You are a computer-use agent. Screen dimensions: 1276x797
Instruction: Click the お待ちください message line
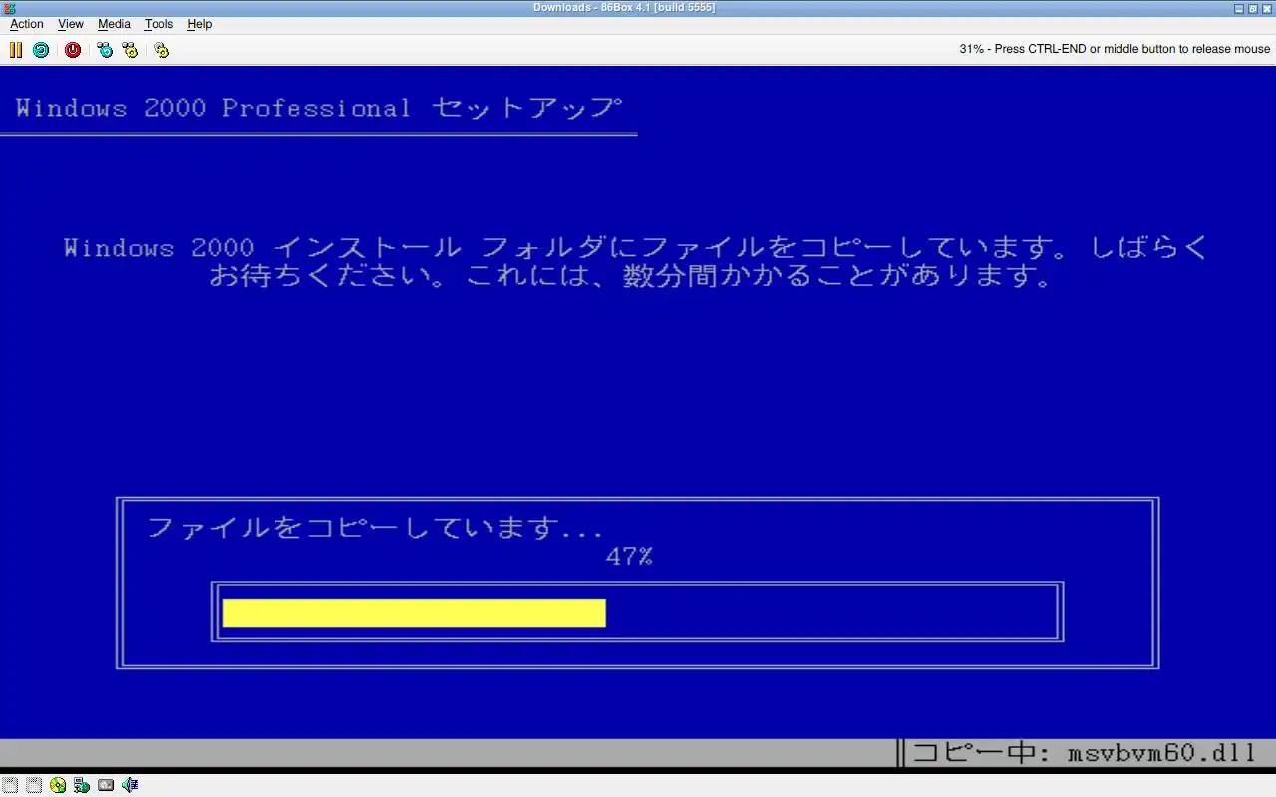pos(632,276)
